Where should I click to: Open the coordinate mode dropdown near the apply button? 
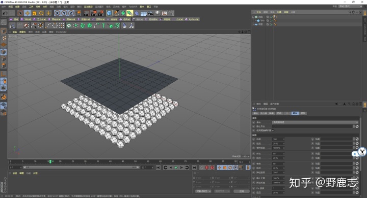(203, 191)
